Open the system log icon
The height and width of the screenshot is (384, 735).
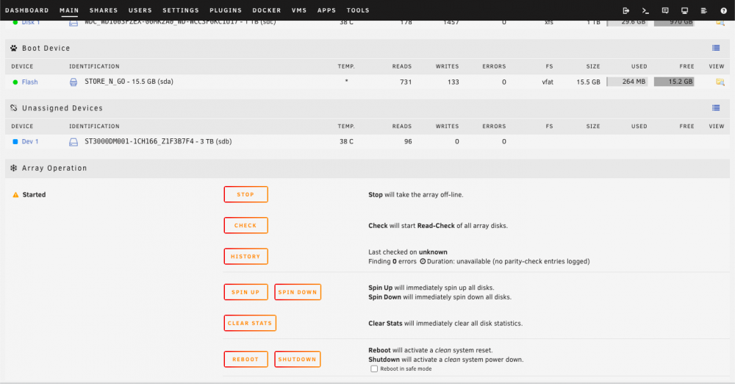(x=703, y=10)
